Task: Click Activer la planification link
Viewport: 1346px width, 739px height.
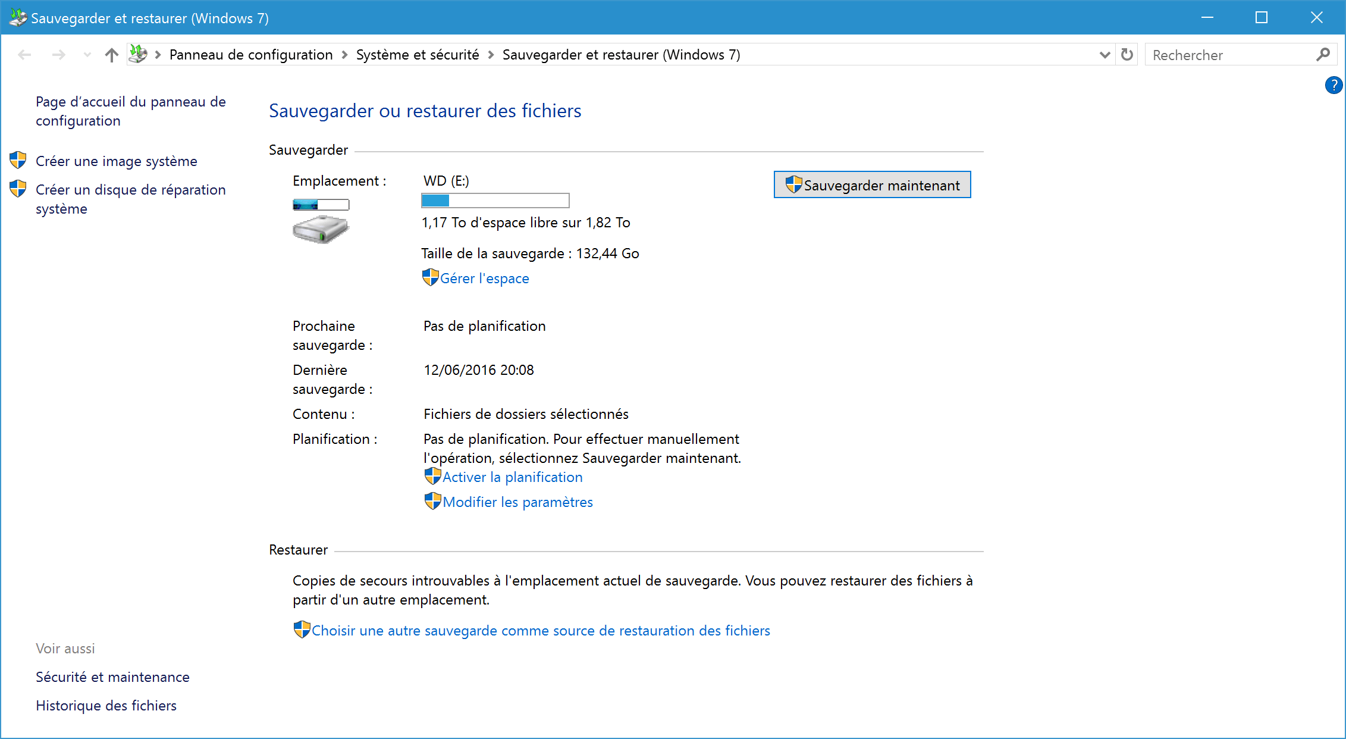Action: [x=512, y=477]
